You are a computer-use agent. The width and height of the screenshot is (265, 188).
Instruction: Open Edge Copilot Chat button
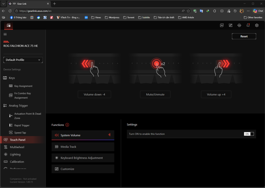258,11
